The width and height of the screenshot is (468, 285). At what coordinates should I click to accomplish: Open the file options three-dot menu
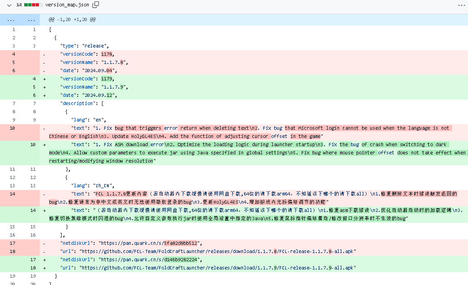[461, 5]
